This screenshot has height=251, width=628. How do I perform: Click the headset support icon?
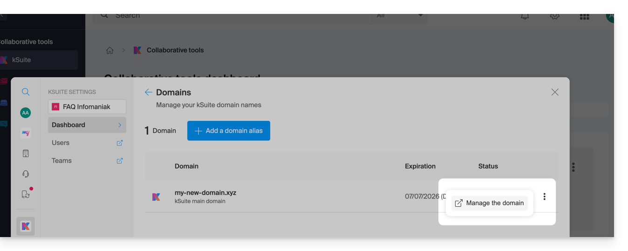[x=26, y=174]
